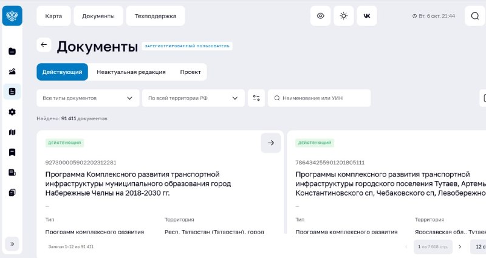Select the Действующий tab
This screenshot has height=258, width=486.
point(63,72)
